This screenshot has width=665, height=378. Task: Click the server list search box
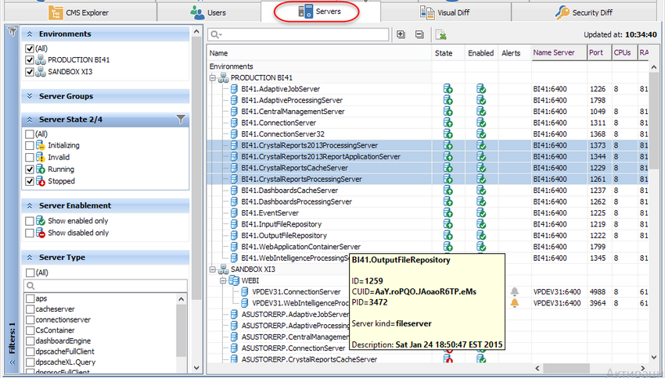(x=298, y=34)
